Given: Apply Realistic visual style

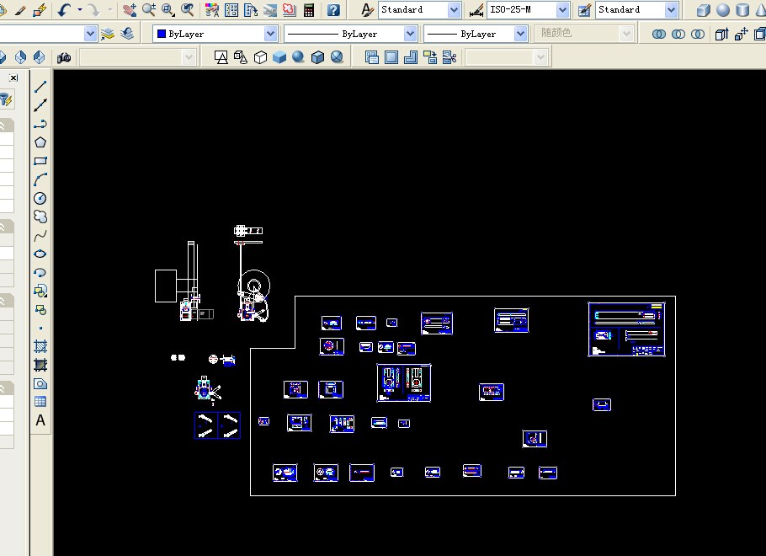Looking at the screenshot, I should (279, 57).
